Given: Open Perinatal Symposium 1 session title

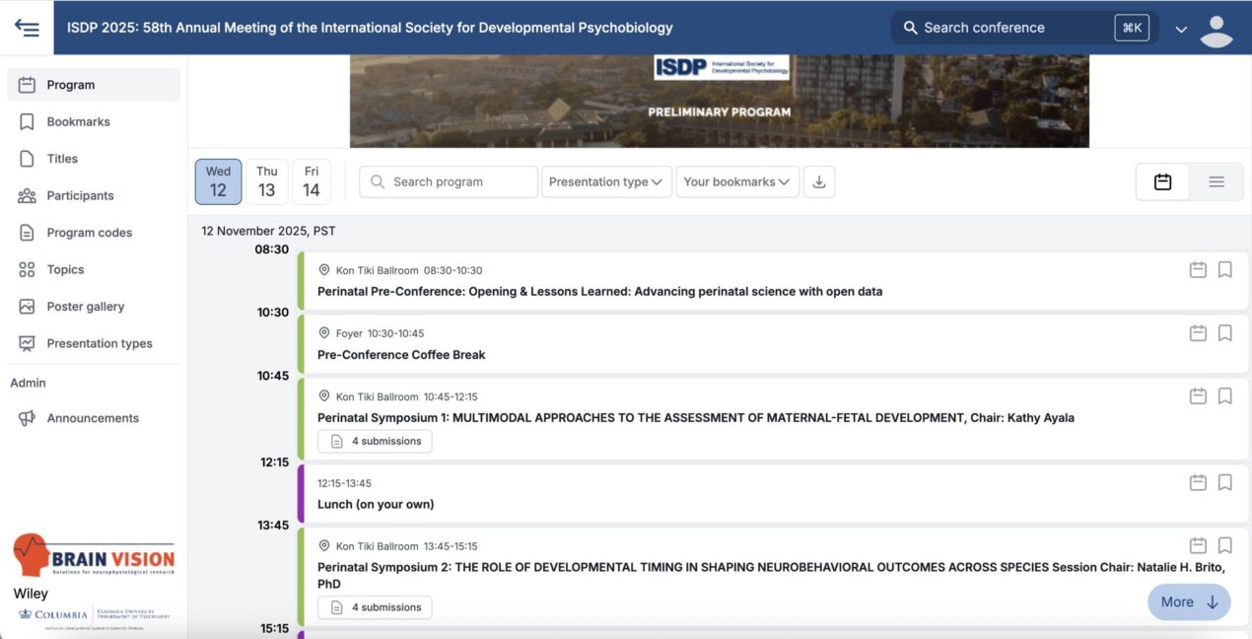Looking at the screenshot, I should pos(696,418).
